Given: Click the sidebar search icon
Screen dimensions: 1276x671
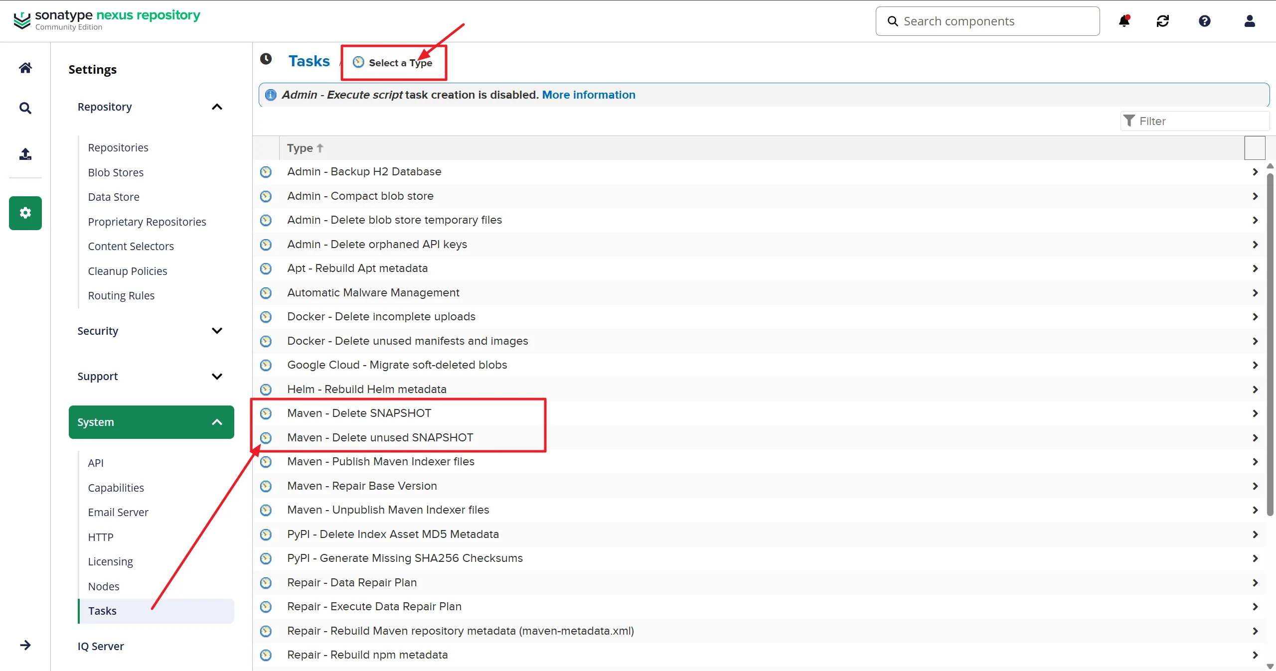Looking at the screenshot, I should point(25,108).
